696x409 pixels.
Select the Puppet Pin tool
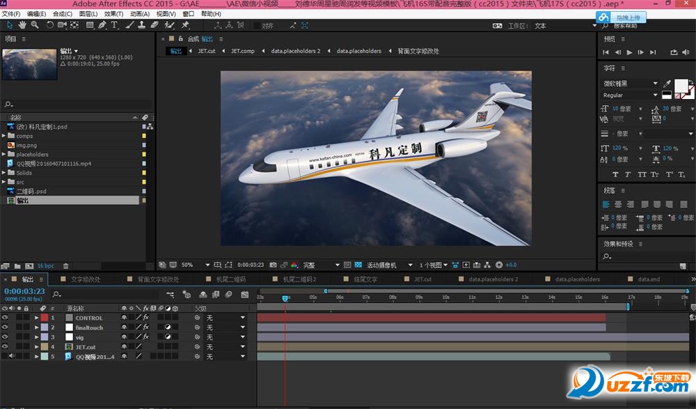coord(185,25)
